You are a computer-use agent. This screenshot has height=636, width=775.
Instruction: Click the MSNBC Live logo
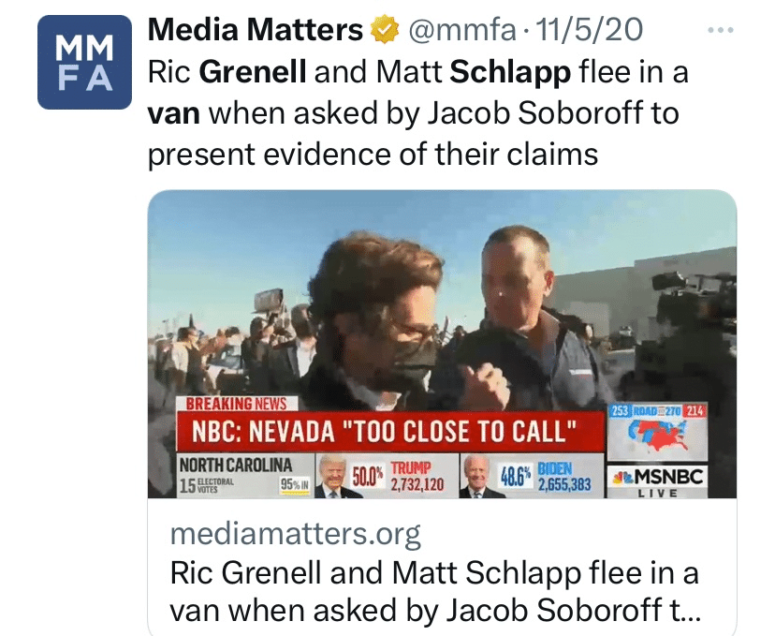[656, 480]
